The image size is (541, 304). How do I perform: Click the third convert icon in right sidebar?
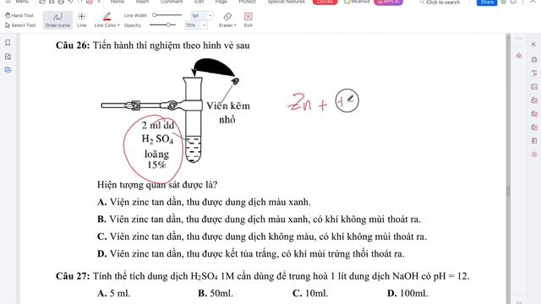tap(534, 128)
